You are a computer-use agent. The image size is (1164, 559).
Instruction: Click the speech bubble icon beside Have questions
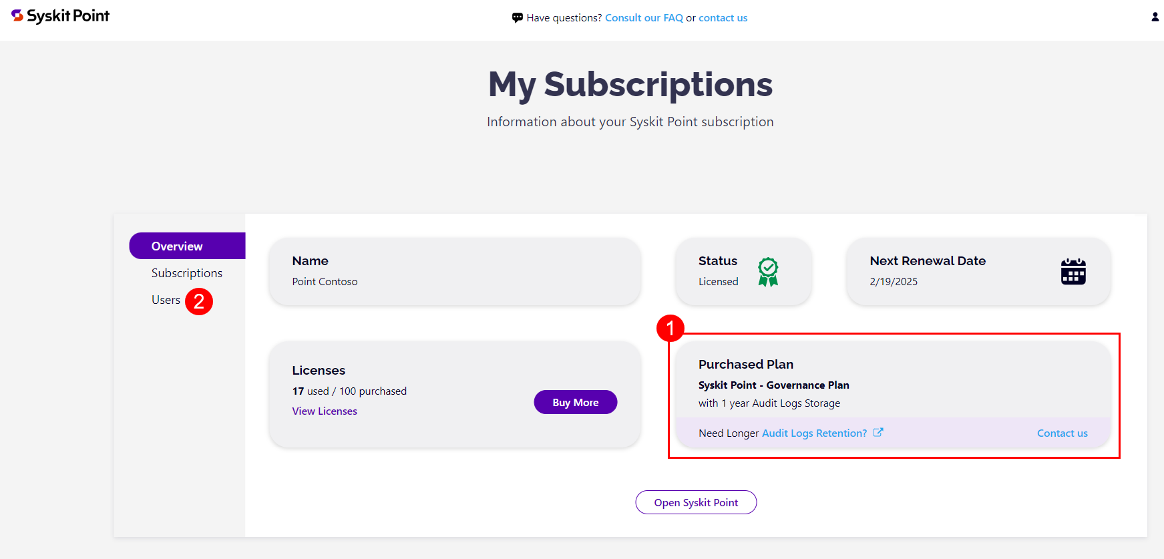[x=518, y=17]
